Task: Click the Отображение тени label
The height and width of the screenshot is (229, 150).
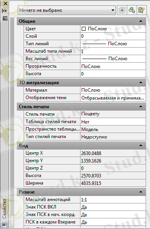Action: 46,98
